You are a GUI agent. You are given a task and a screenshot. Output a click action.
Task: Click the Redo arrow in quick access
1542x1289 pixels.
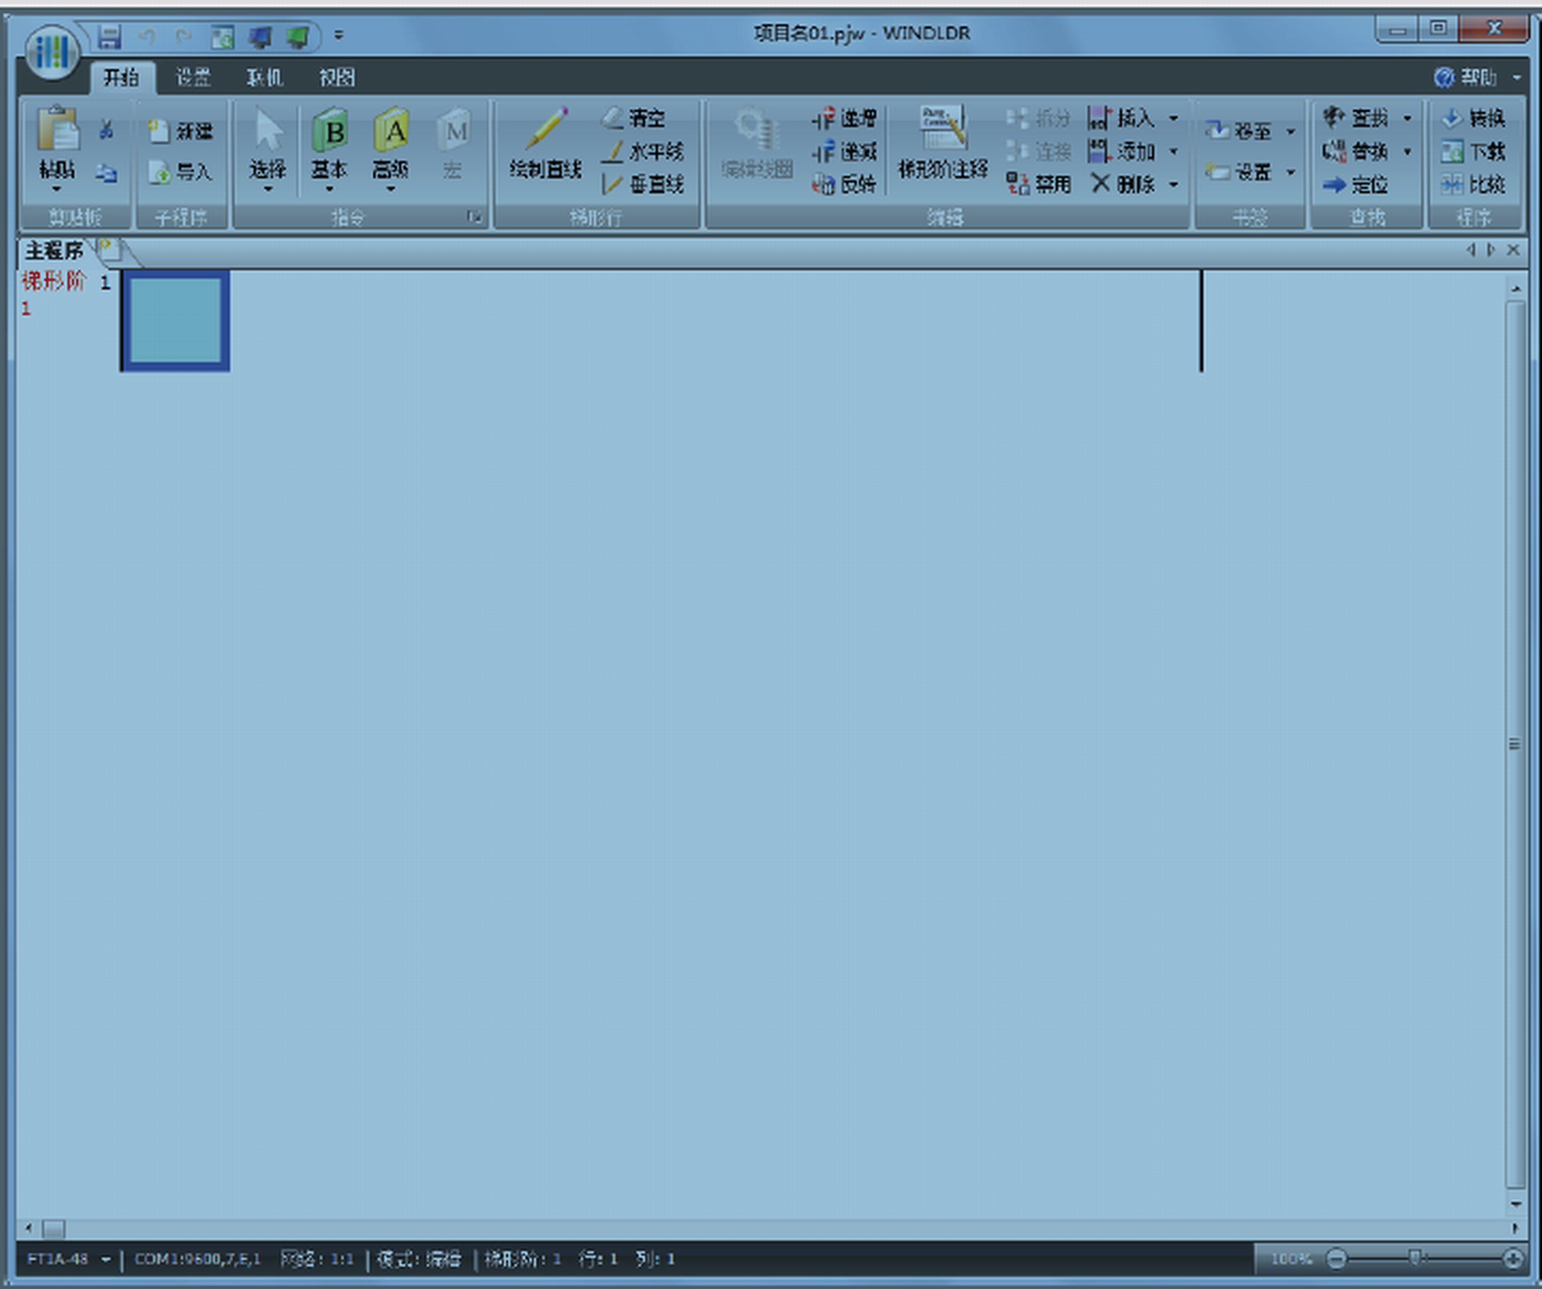[x=183, y=36]
